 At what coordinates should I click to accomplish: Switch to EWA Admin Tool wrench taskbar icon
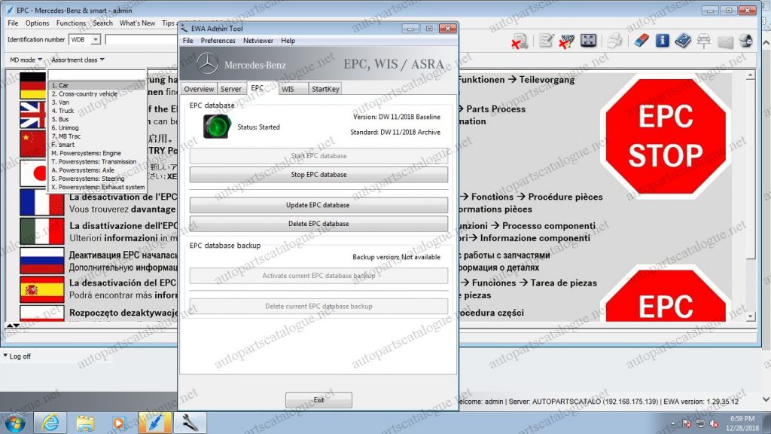190,423
